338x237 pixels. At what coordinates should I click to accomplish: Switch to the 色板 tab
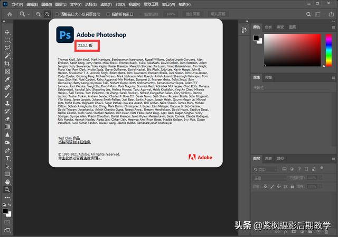(268, 27)
